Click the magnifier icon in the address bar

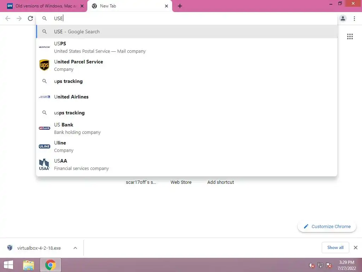44,18
